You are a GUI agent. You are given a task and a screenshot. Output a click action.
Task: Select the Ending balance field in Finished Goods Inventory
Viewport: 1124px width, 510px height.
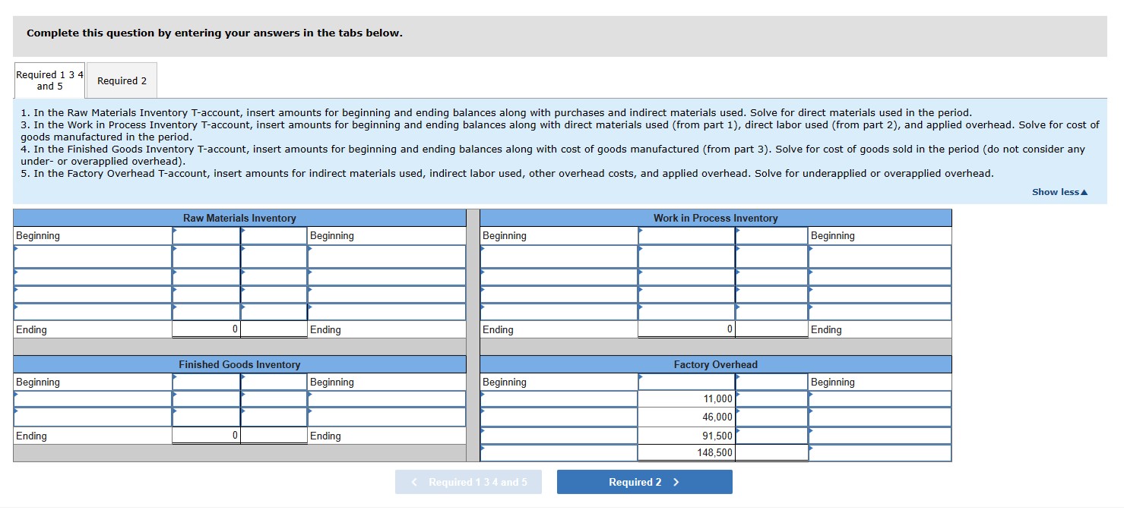[205, 436]
